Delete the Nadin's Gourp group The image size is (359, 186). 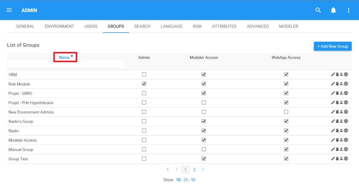click(x=337, y=121)
